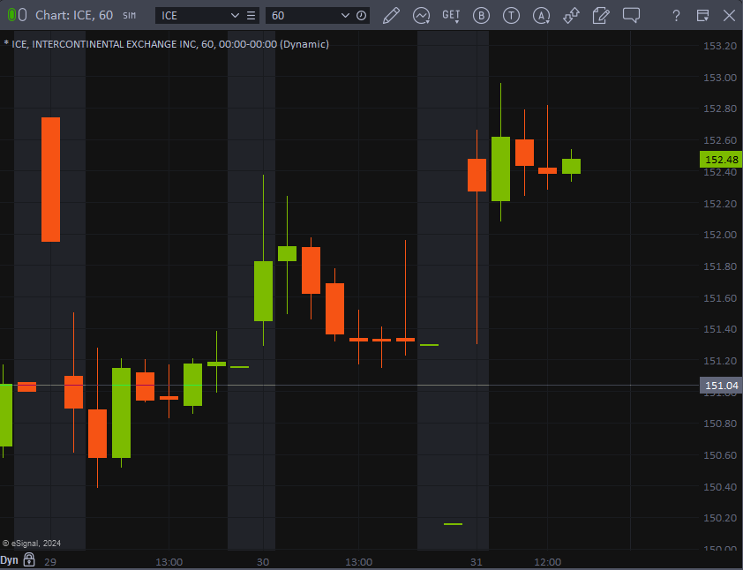Image resolution: width=743 pixels, height=570 pixels.
Task: Click the 150.20 price axis label
Action: [x=720, y=518]
